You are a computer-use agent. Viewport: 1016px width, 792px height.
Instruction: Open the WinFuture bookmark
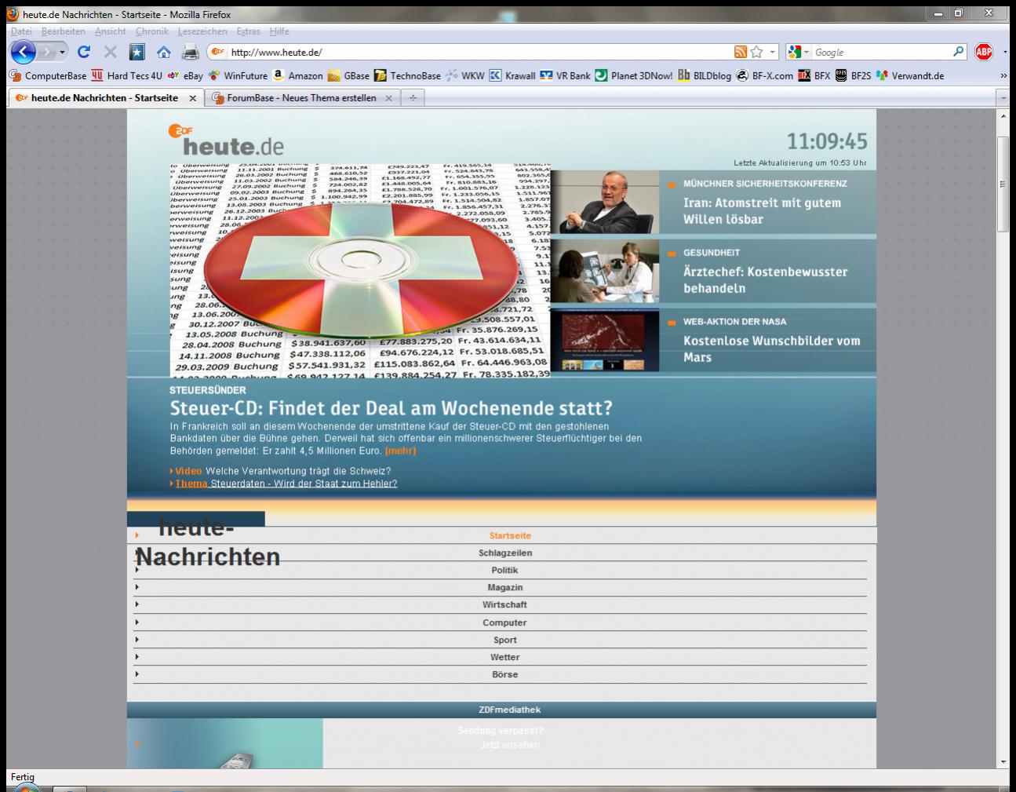[238, 76]
